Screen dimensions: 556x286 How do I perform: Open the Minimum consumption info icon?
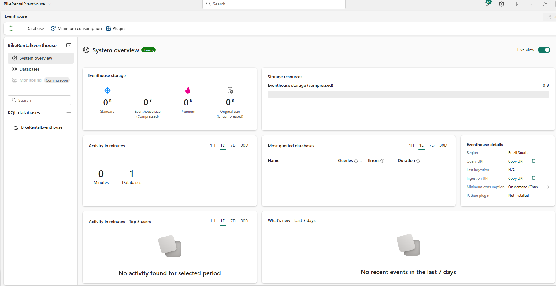pyautogui.click(x=547, y=187)
